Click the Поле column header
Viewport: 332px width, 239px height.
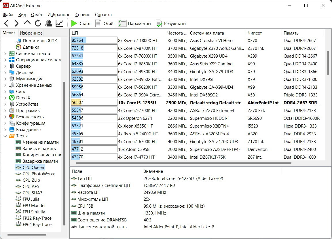point(106,171)
